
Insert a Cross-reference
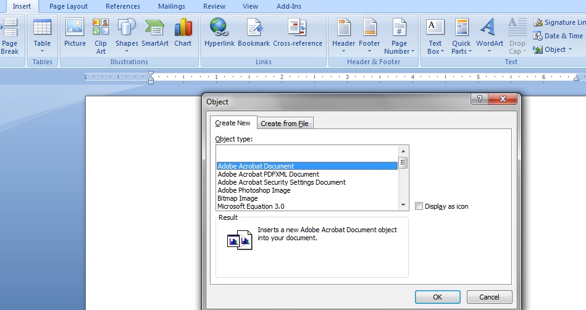point(298,33)
